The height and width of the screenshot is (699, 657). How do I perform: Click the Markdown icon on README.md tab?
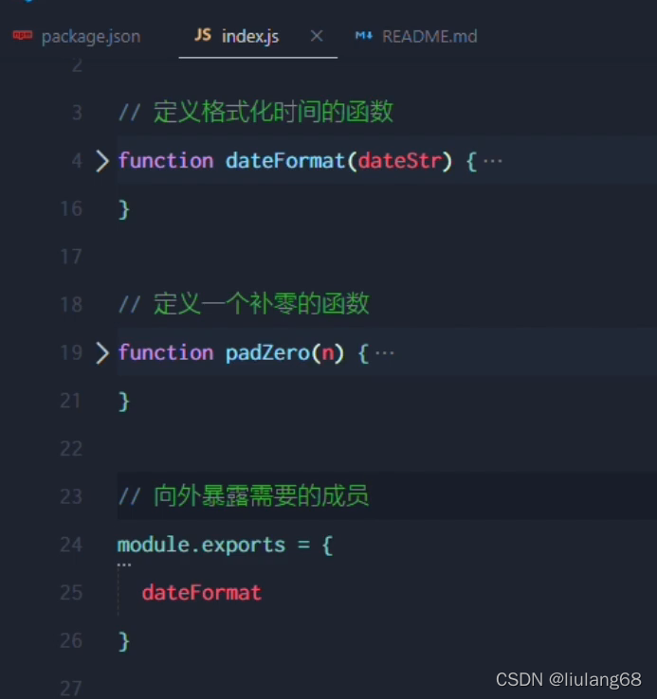363,35
